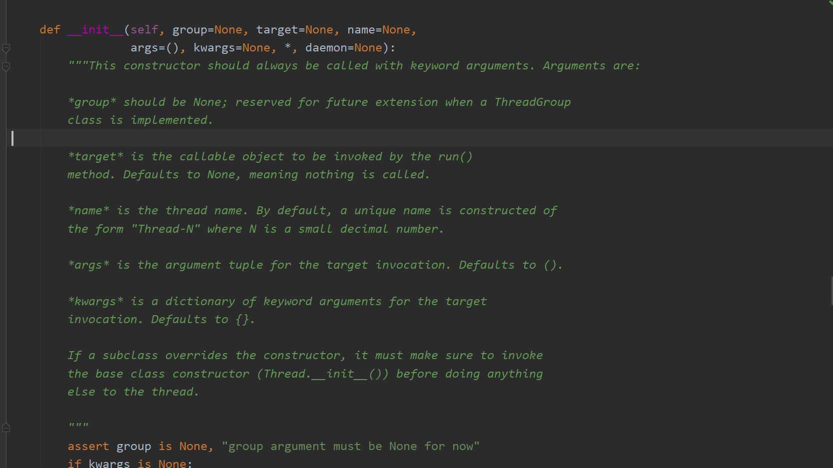
Task: Click the word dictionary in the docstring
Action: 200,302
